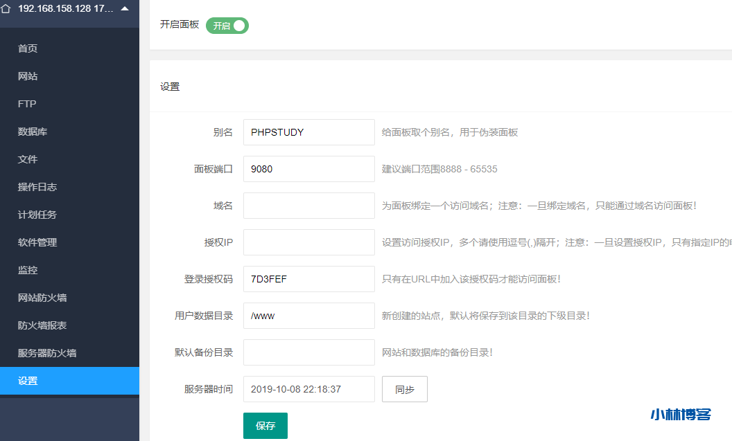Click 同步 to sync server time
This screenshot has height=441, width=732.
(404, 389)
